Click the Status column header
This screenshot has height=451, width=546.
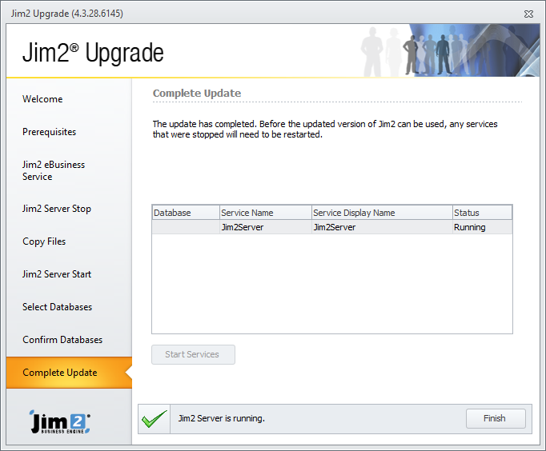click(x=482, y=213)
